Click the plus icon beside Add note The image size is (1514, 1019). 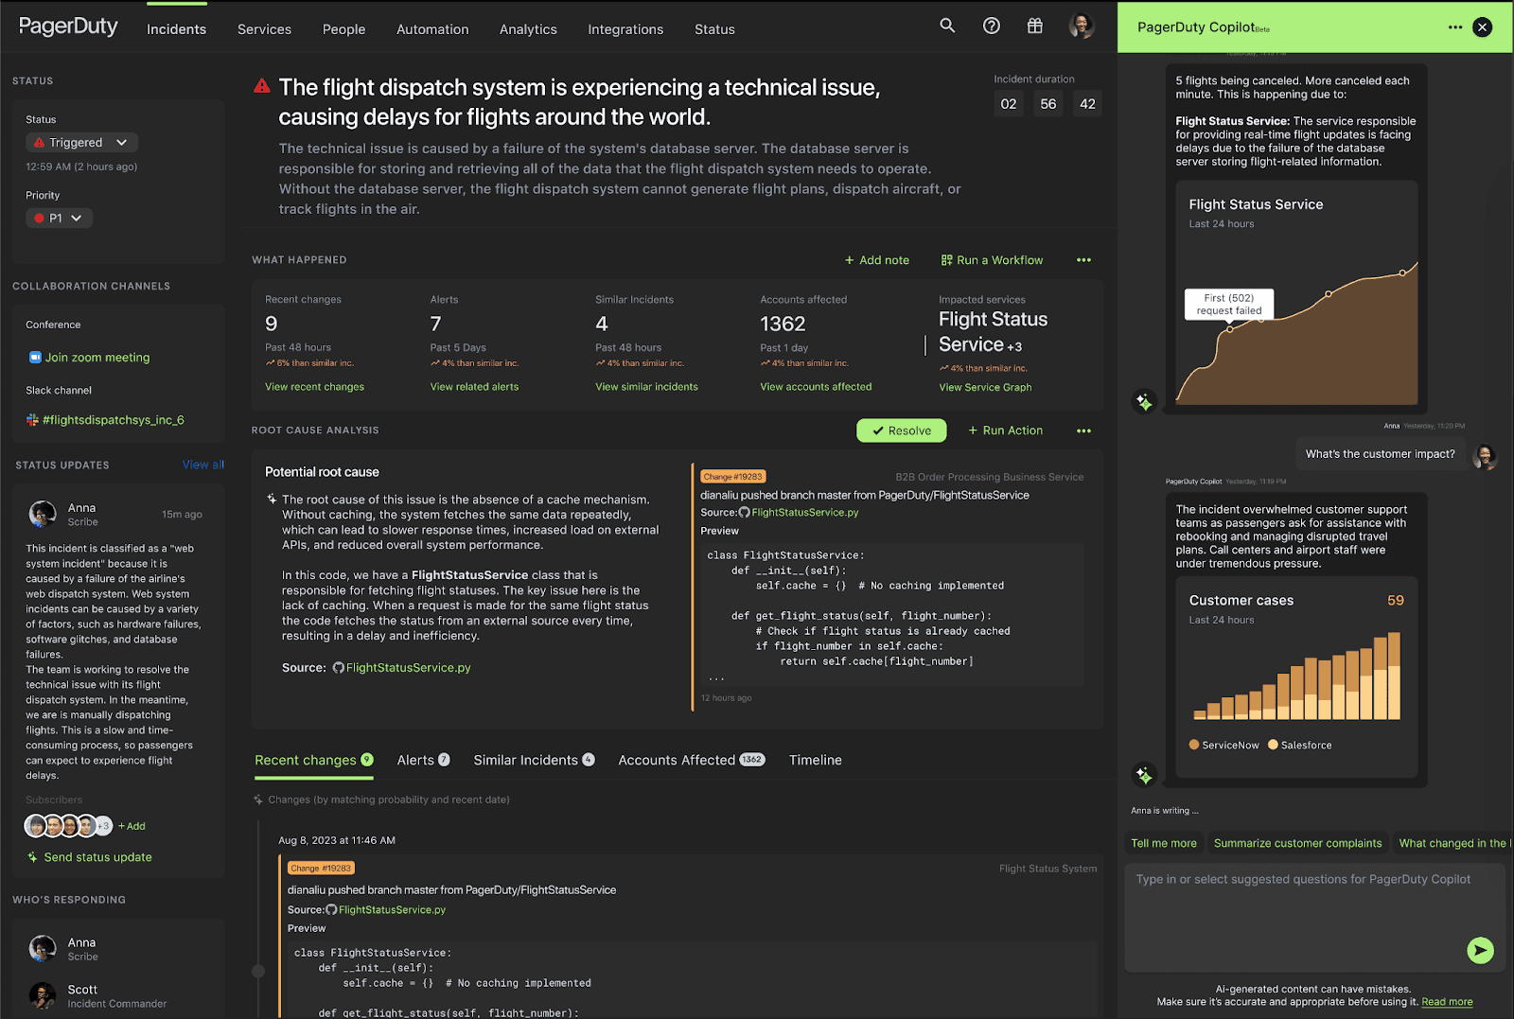[x=849, y=260]
